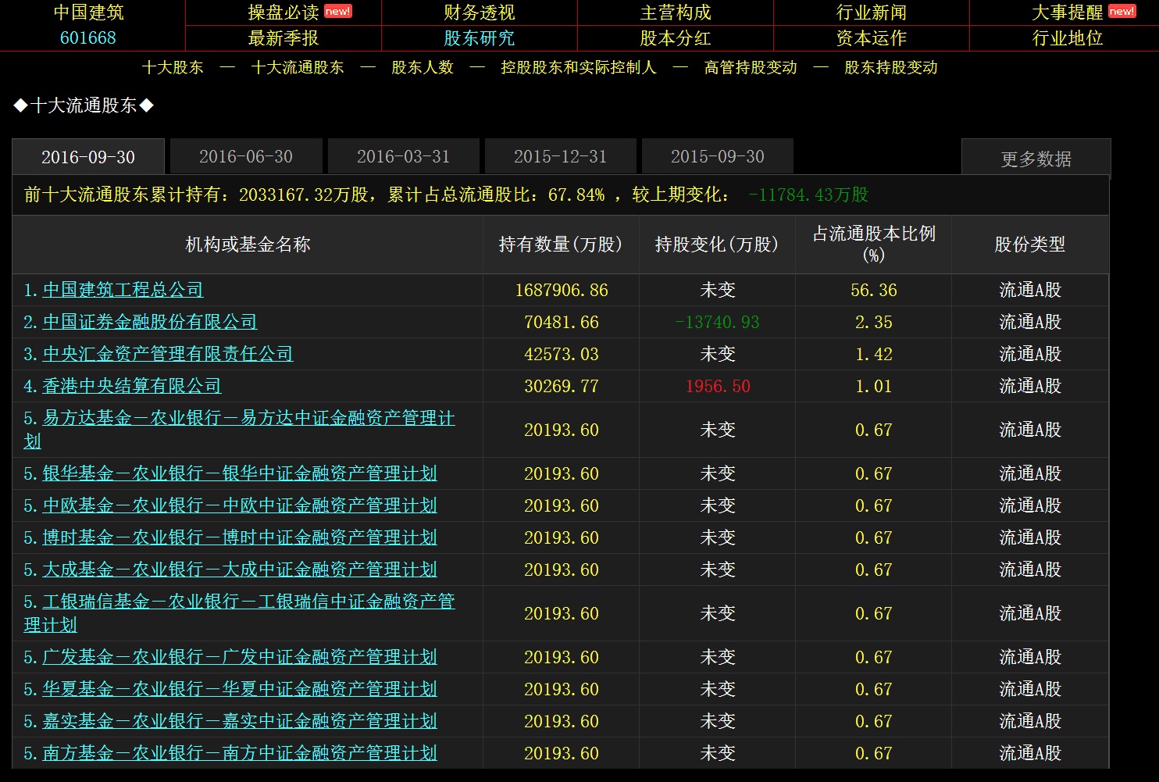
Task: Open 银华基金 asset management plan link
Action: tap(240, 473)
